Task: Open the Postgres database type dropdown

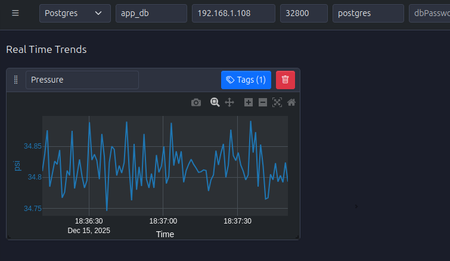Action: (75, 13)
